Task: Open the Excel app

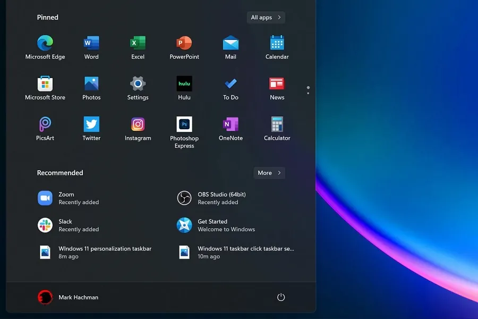Action: pos(138,47)
